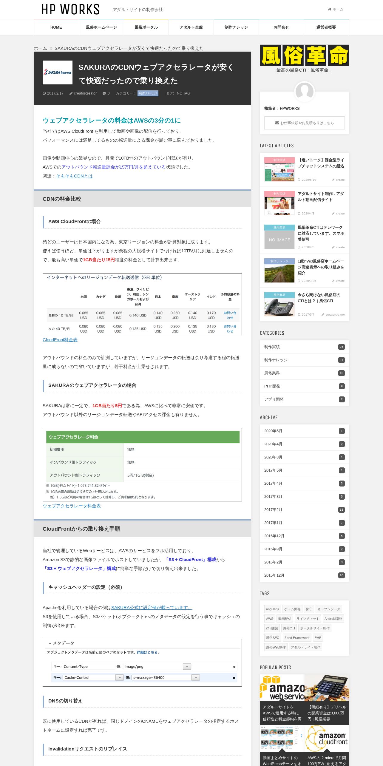Open the 風俗革命CTIはテレワーク article
383x766 pixels.
tap(321, 233)
